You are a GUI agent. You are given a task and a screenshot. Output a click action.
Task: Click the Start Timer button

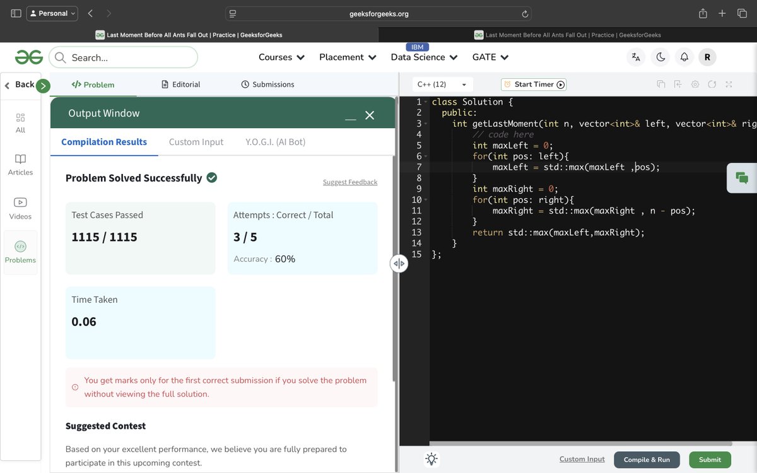(534, 85)
